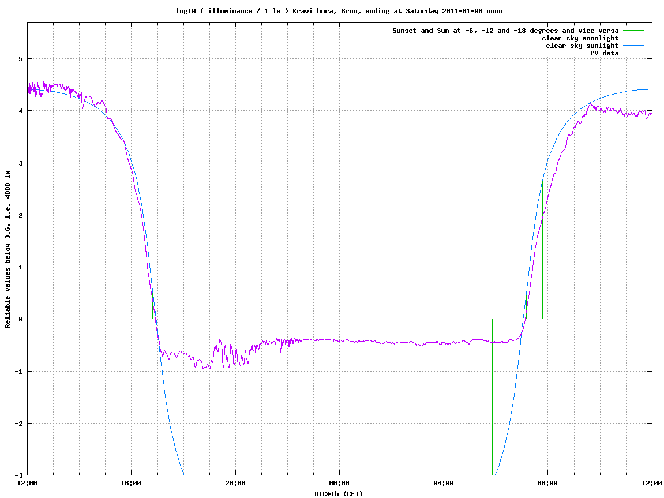Click the '3' y-axis tick label

tap(20, 163)
